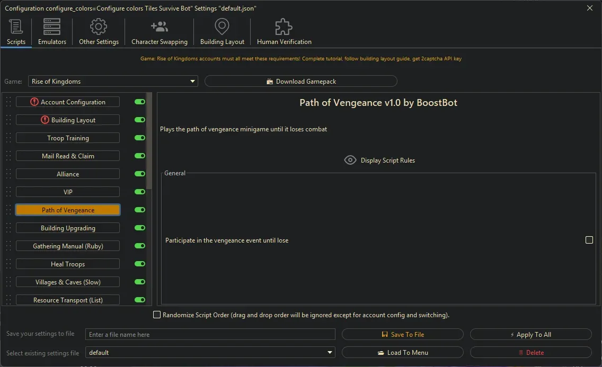Disable the Path of Vengeance toggle
This screenshot has height=367, width=602.
pyautogui.click(x=139, y=210)
